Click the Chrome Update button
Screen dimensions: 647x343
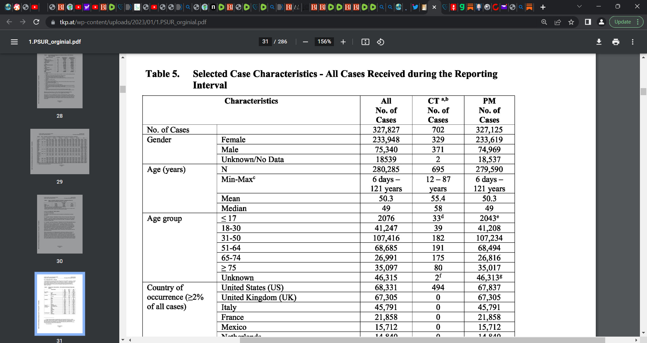pyautogui.click(x=626, y=22)
